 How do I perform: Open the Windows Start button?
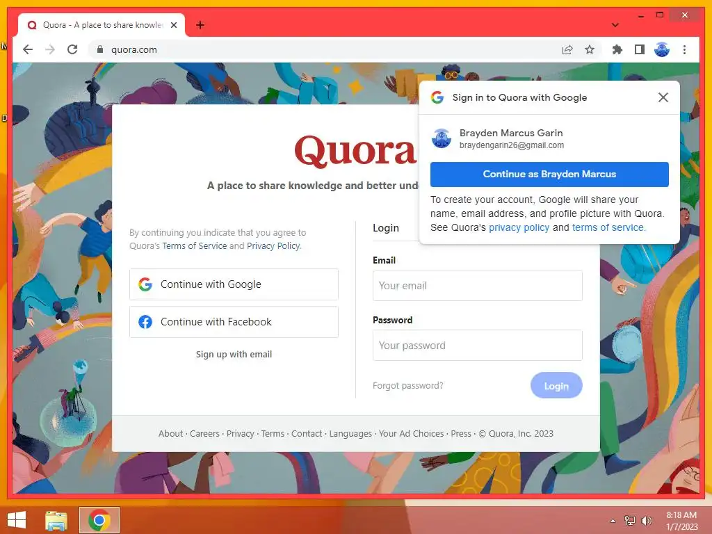click(17, 520)
